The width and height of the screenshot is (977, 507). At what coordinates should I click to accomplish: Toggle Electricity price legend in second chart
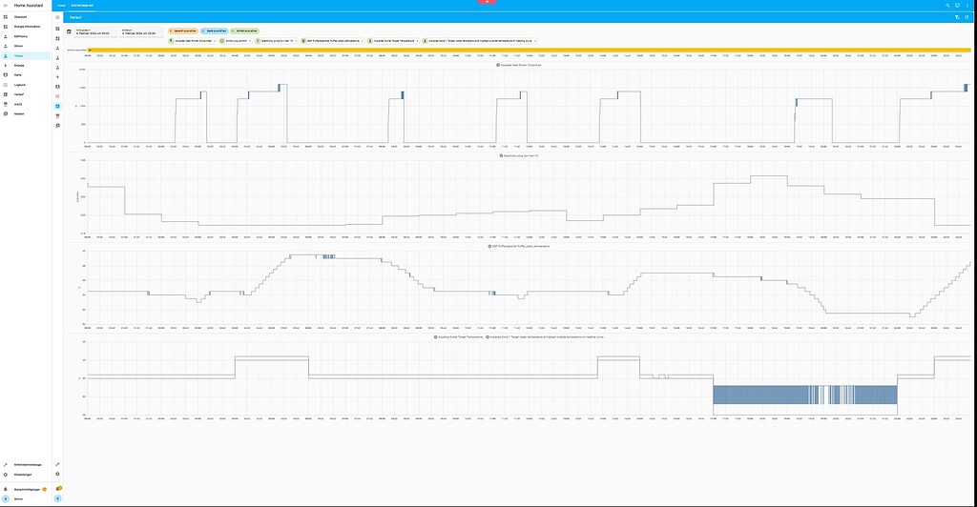tap(519, 155)
